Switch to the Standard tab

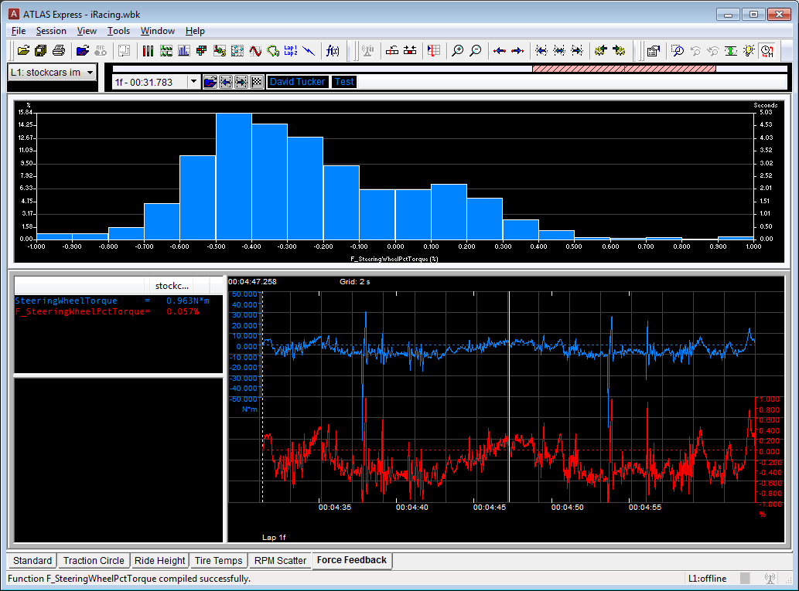click(x=32, y=560)
